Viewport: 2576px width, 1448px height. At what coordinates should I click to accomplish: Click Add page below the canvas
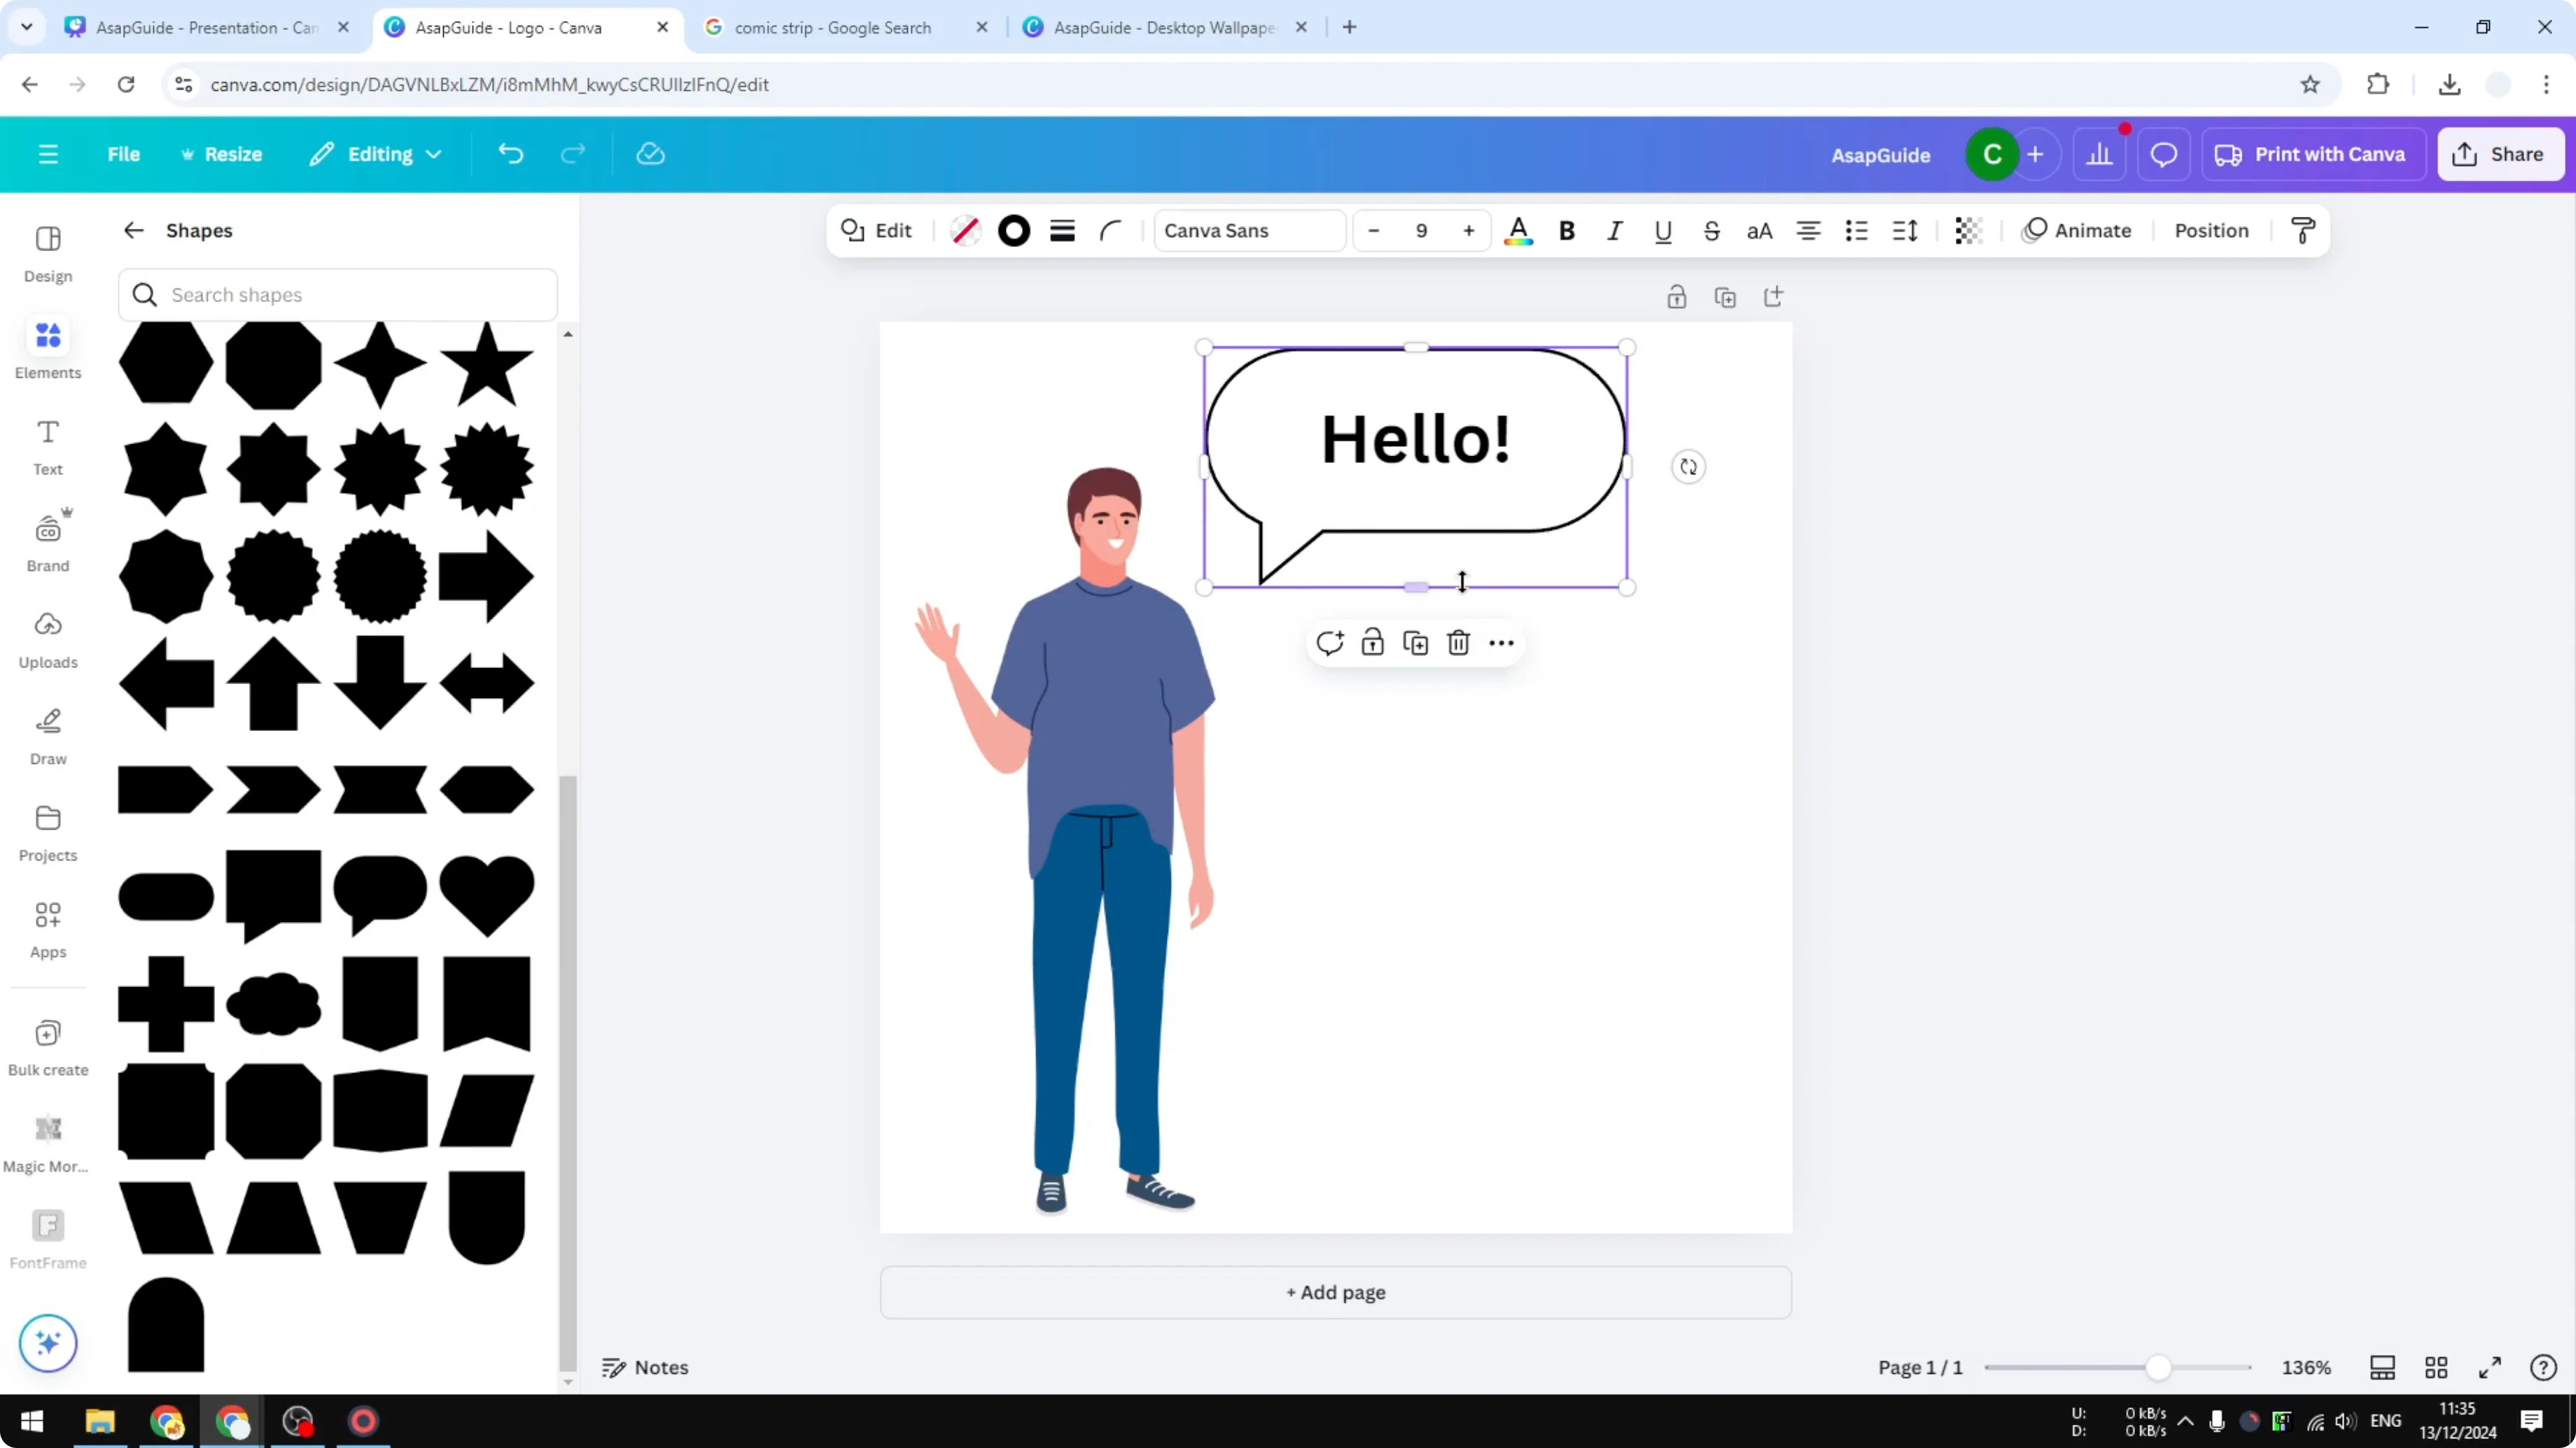[1335, 1292]
